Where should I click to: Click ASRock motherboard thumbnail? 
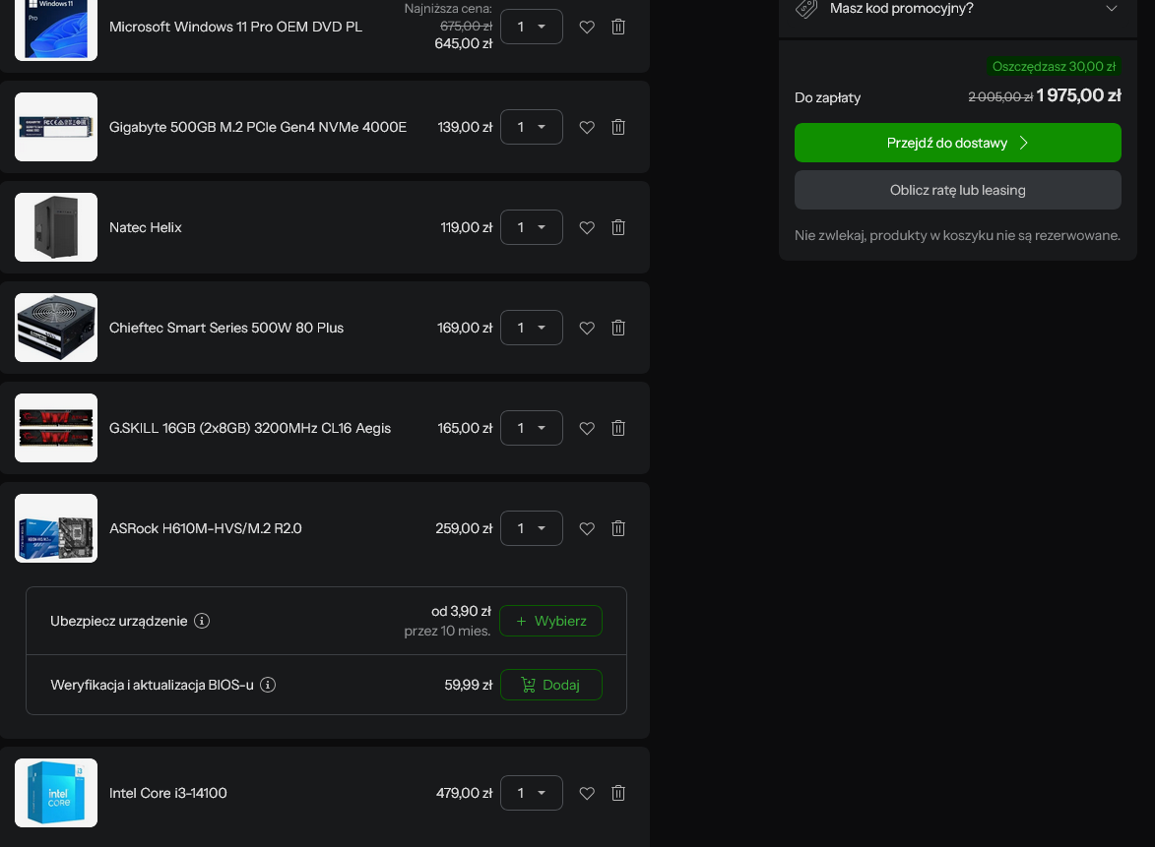pos(56,528)
